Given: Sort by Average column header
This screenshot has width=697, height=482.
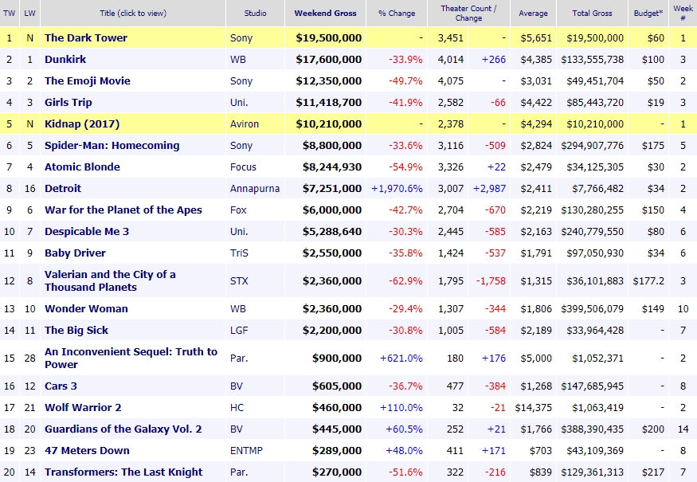Looking at the screenshot, I should (x=533, y=13).
